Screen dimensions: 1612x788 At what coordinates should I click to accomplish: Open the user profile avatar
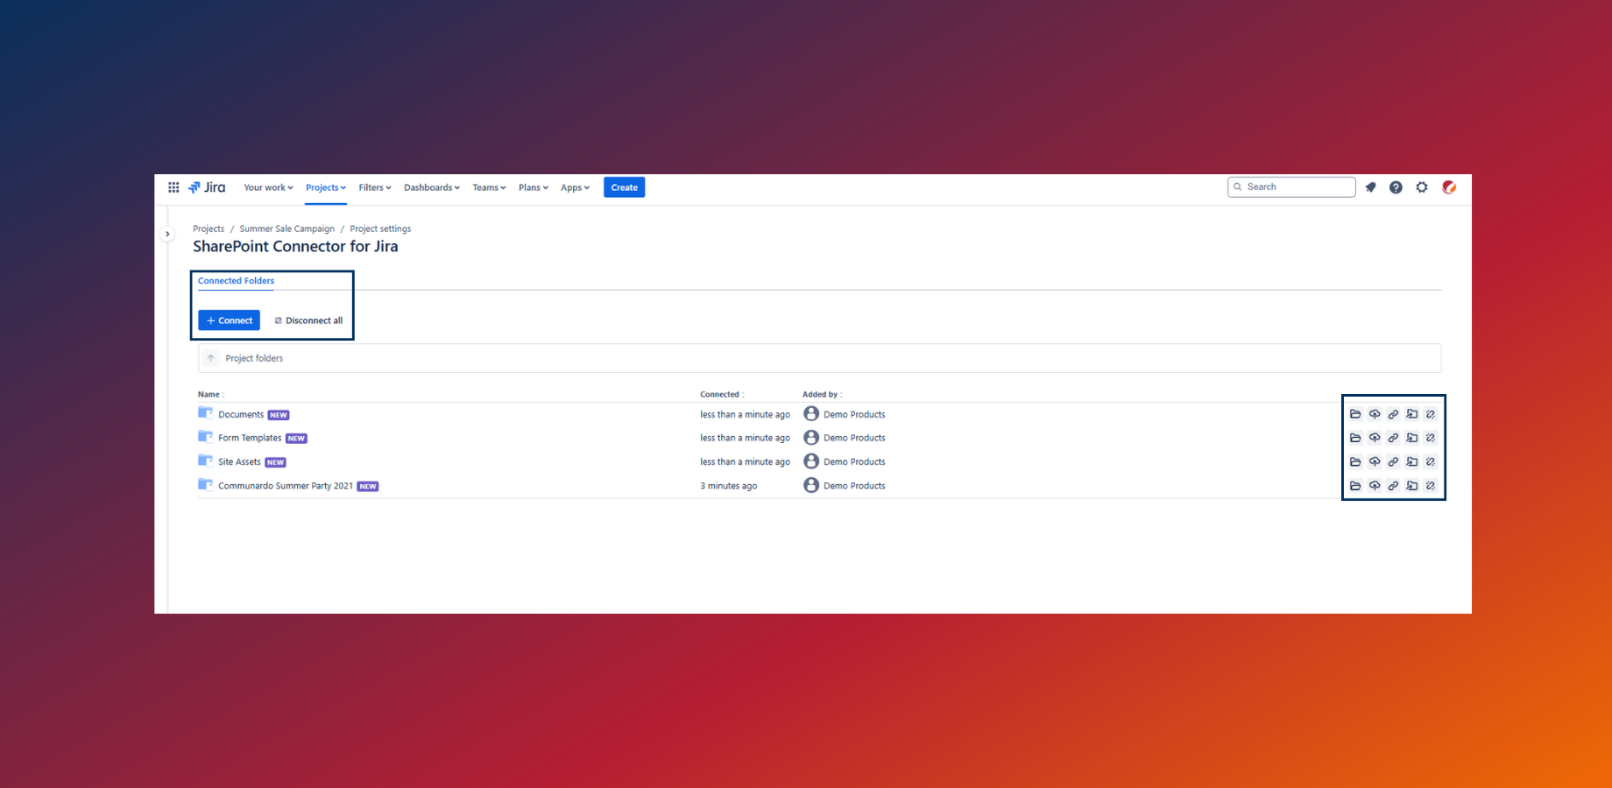pyautogui.click(x=1449, y=187)
